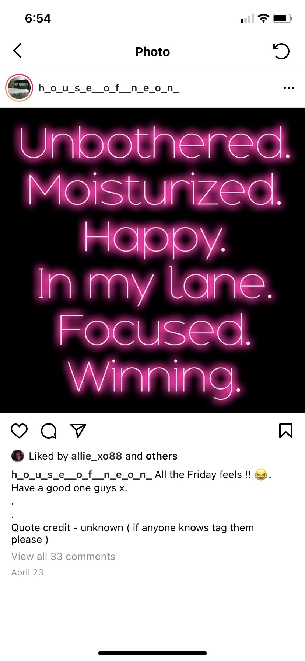This screenshot has width=305, height=661.
Task: Open the h_o_u_s_e__o_f__n_e_o_n_ profile picture
Action: (x=19, y=88)
